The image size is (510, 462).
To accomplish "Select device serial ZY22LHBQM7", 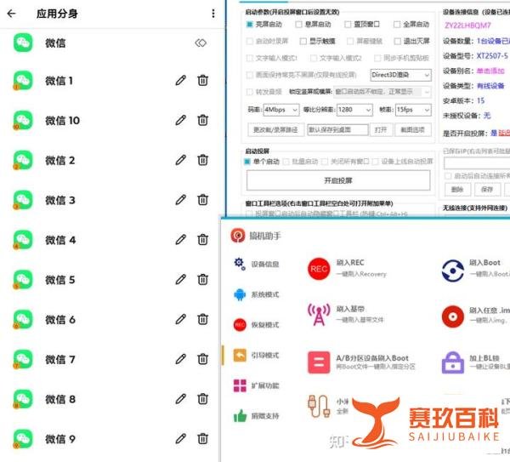I will tap(467, 26).
